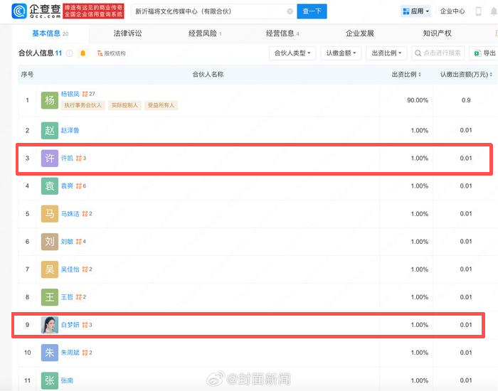The width and height of the screenshot is (498, 391).
Task: Click the 0.9 contribution amount cell
Action: [466, 100]
